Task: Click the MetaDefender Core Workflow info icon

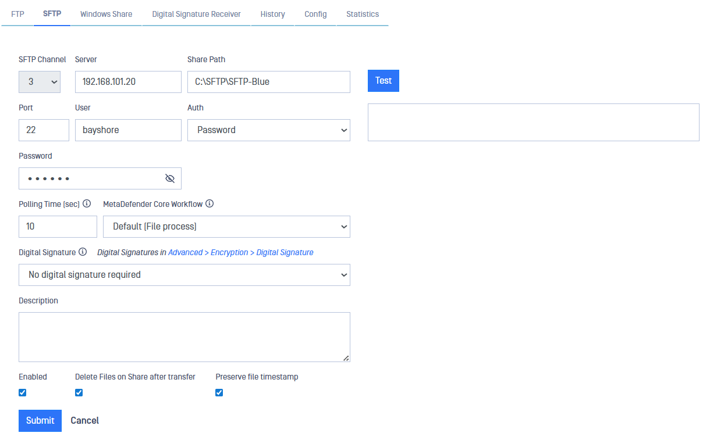Action: tap(210, 204)
